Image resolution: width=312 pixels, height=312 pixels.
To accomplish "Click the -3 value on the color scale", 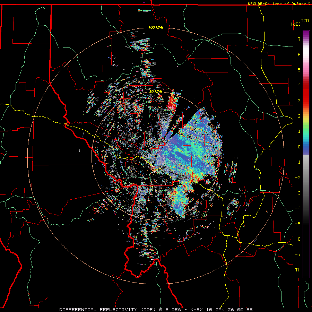I will click(x=298, y=193).
